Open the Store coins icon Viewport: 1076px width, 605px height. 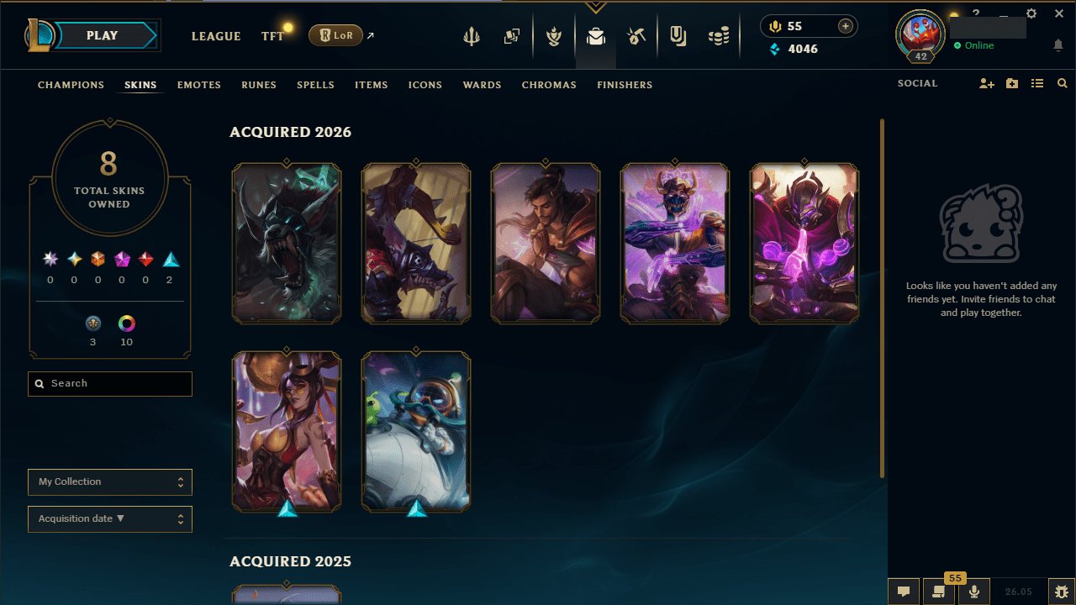[719, 36]
